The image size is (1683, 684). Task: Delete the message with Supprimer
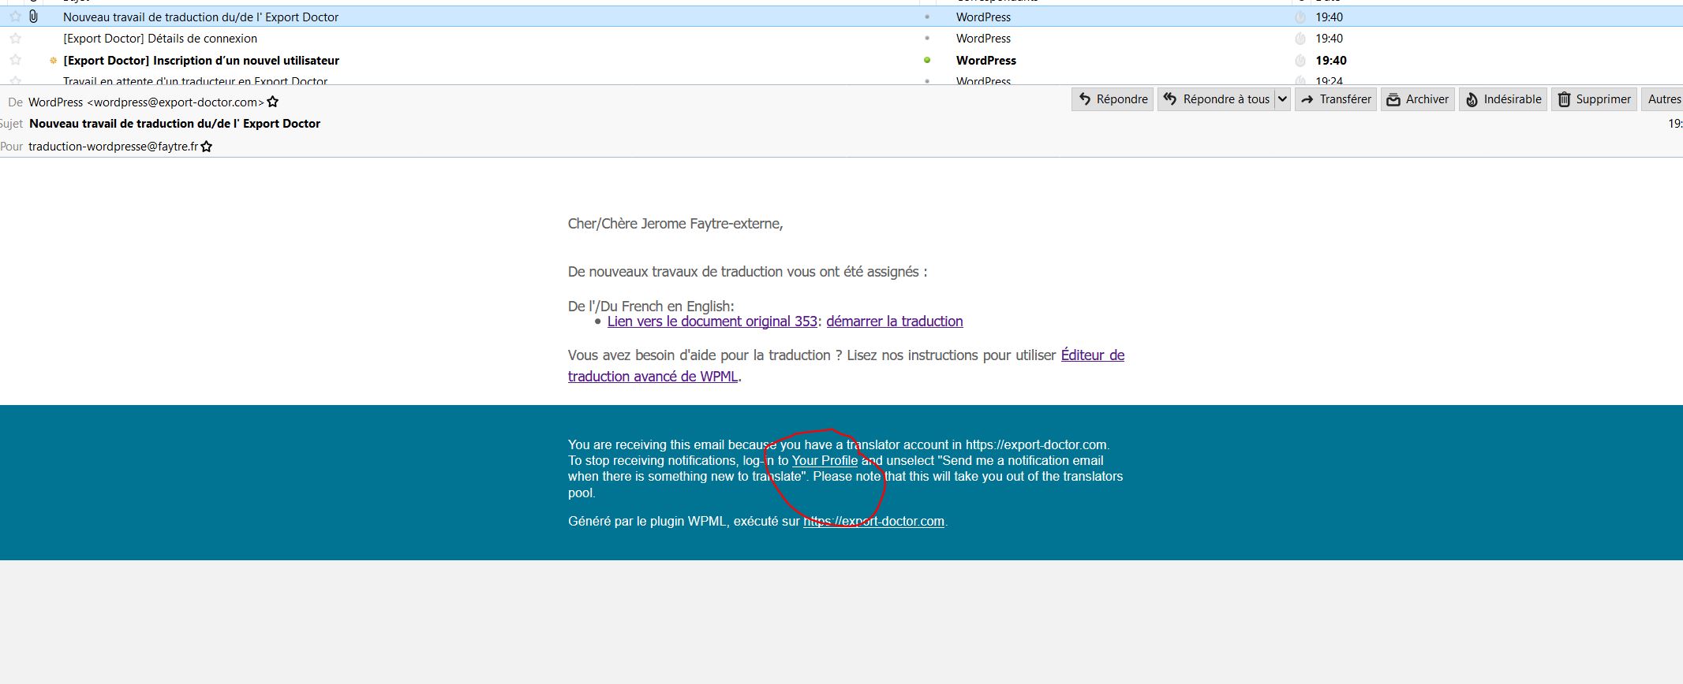(1595, 99)
